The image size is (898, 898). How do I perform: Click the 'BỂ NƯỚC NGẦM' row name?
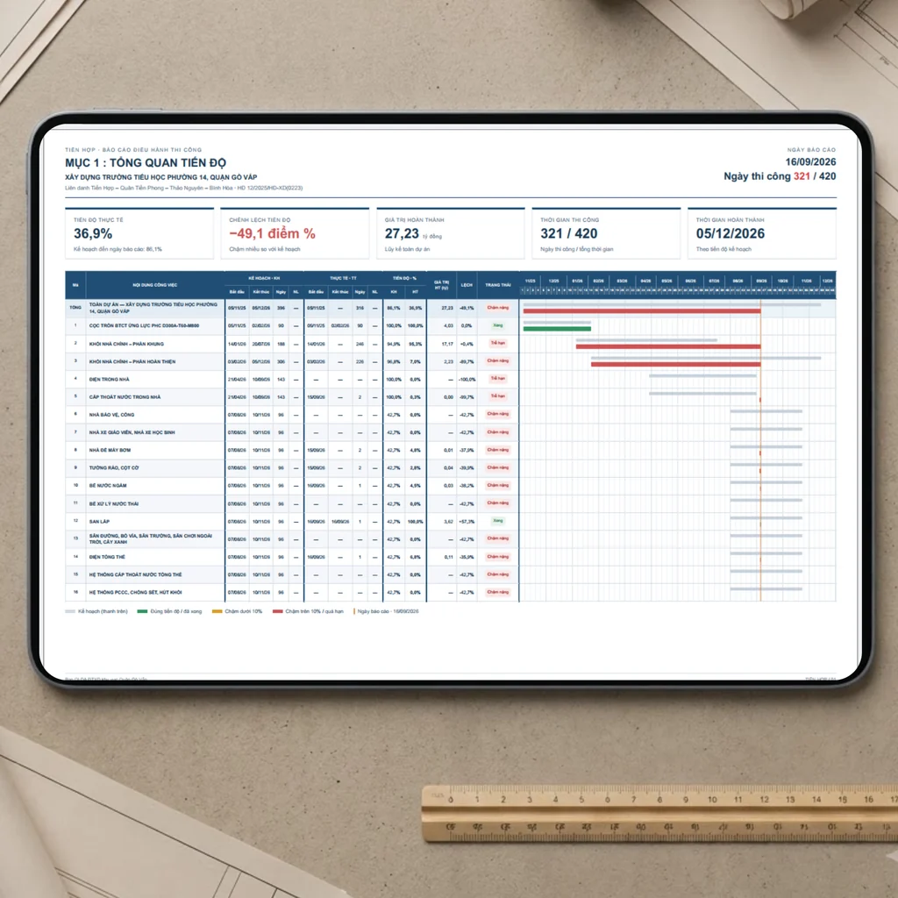pyautogui.click(x=108, y=486)
